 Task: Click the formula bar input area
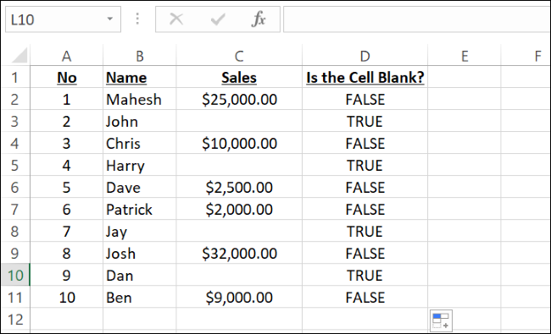click(x=417, y=19)
